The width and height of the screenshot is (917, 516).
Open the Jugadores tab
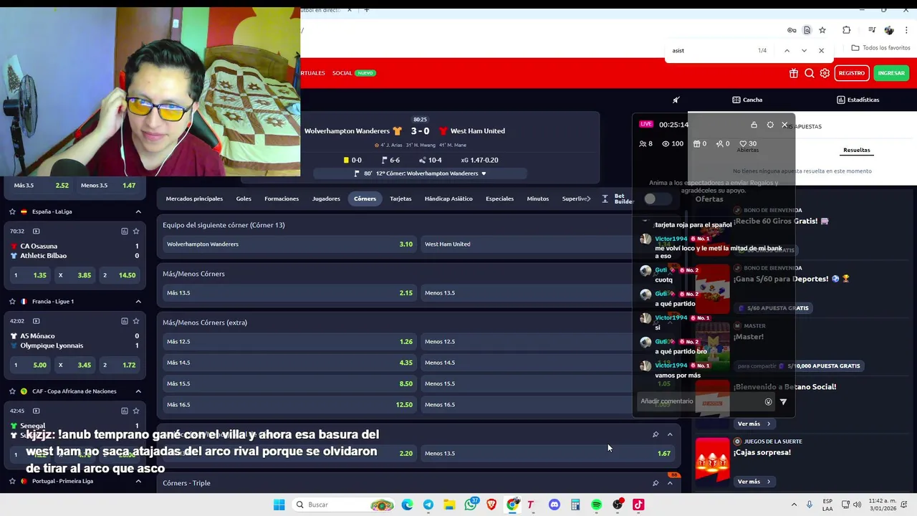[x=326, y=199]
